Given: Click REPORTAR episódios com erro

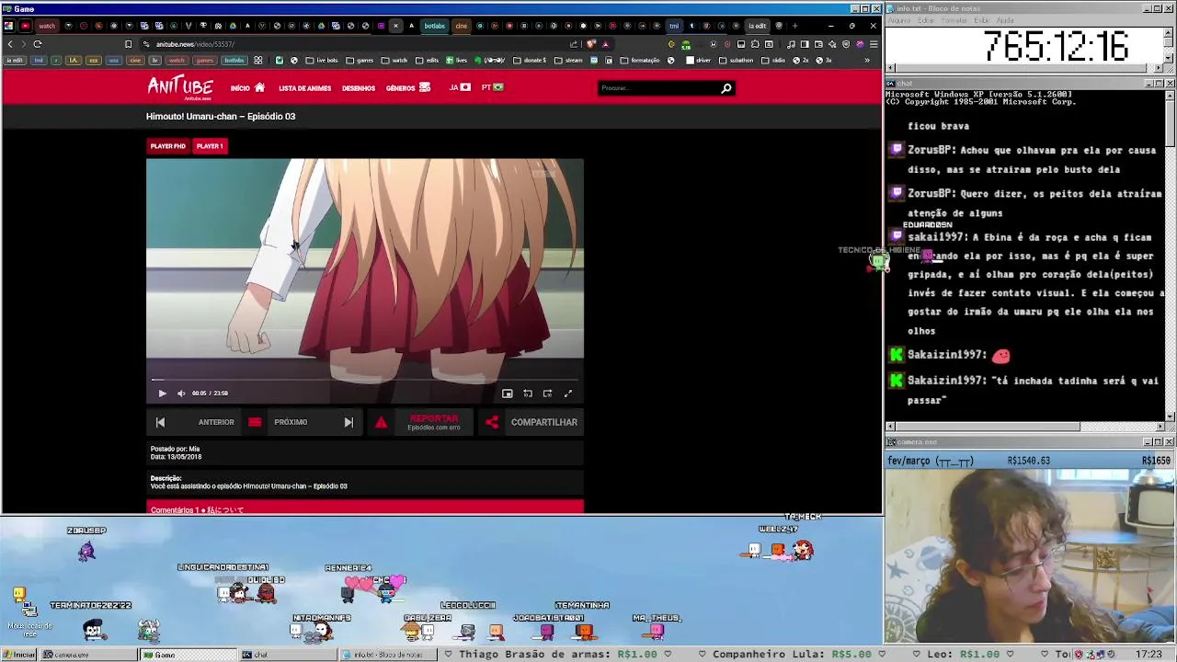Looking at the screenshot, I should [x=434, y=422].
